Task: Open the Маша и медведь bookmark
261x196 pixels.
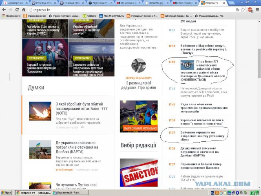Action: coord(210,16)
